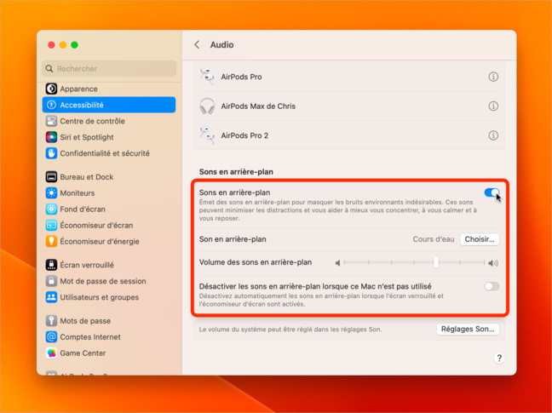Open Apparence settings icon in sidebar

tap(51, 89)
